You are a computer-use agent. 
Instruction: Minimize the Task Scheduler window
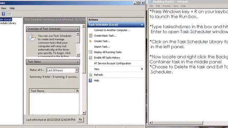[x=135, y=3]
